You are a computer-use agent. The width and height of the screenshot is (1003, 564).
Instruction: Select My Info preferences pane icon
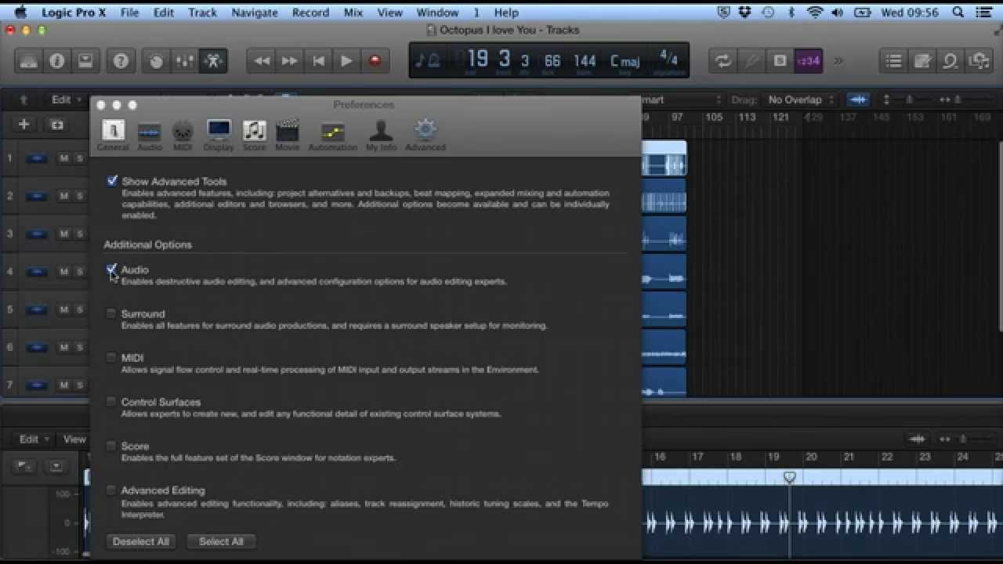click(x=381, y=135)
